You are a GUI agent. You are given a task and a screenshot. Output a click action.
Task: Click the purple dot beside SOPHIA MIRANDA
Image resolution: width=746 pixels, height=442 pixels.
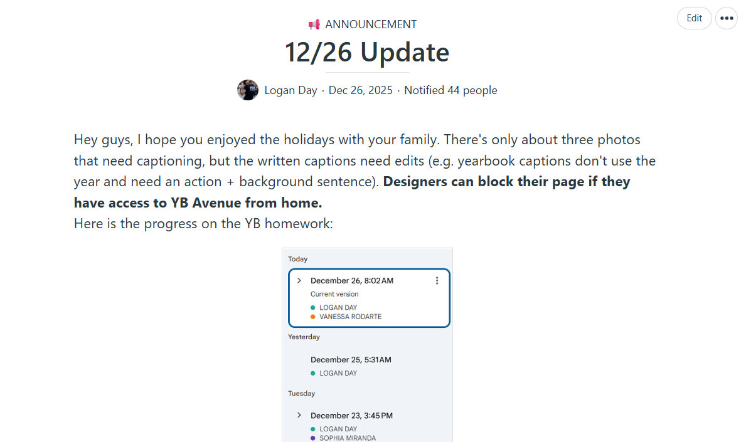coord(312,438)
